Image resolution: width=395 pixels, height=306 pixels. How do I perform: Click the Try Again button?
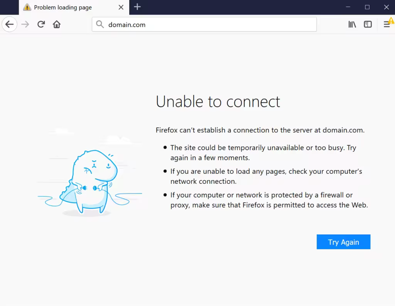pos(343,242)
